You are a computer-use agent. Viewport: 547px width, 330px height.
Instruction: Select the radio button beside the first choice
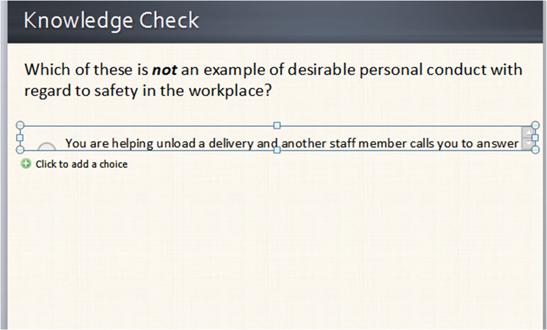tap(46, 147)
